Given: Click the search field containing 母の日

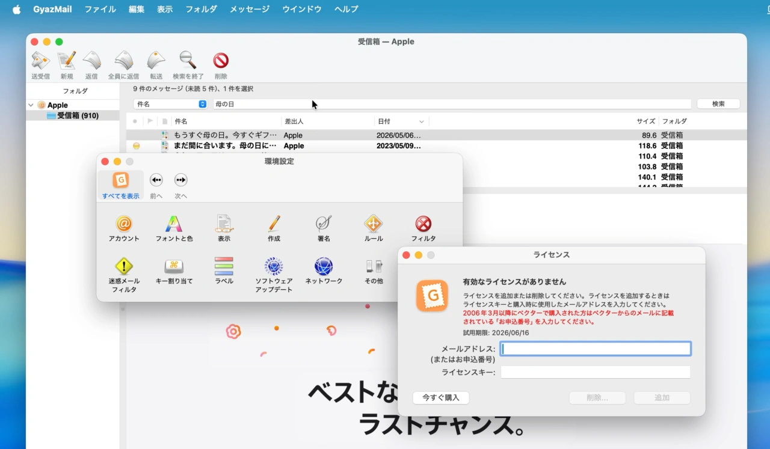Looking at the screenshot, I should coord(452,104).
